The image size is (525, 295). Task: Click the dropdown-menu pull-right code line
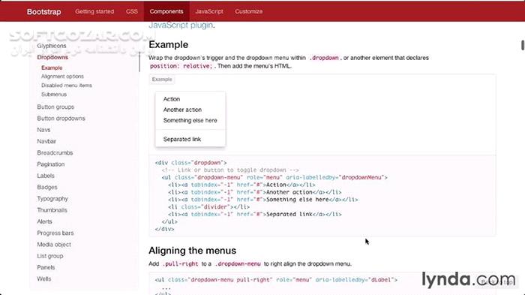point(276,279)
